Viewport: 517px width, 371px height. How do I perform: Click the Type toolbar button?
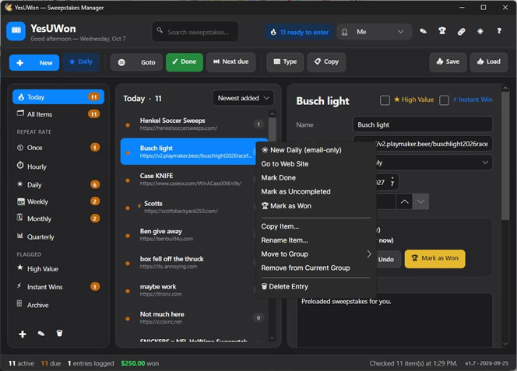tap(285, 62)
